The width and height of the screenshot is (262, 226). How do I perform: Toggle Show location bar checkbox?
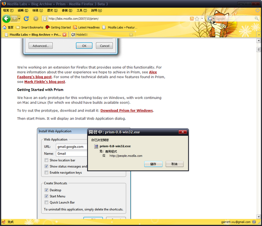click(x=46, y=160)
